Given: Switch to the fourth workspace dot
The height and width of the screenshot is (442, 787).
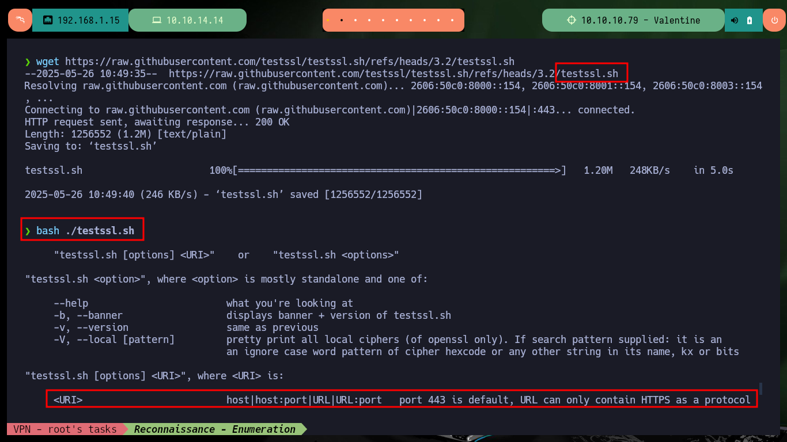Looking at the screenshot, I should [369, 20].
